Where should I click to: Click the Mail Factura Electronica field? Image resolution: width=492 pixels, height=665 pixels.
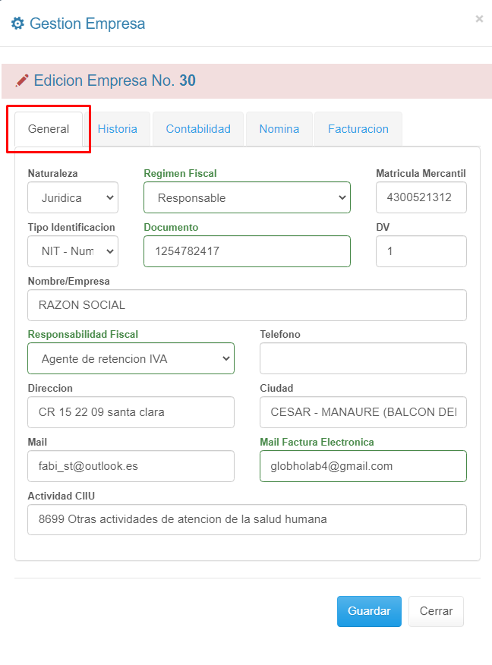363,466
